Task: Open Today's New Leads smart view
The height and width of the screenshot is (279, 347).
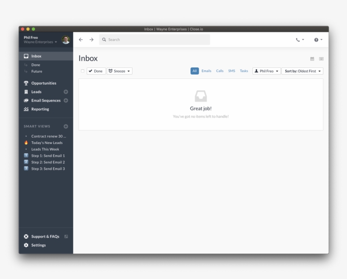Action: coord(47,143)
